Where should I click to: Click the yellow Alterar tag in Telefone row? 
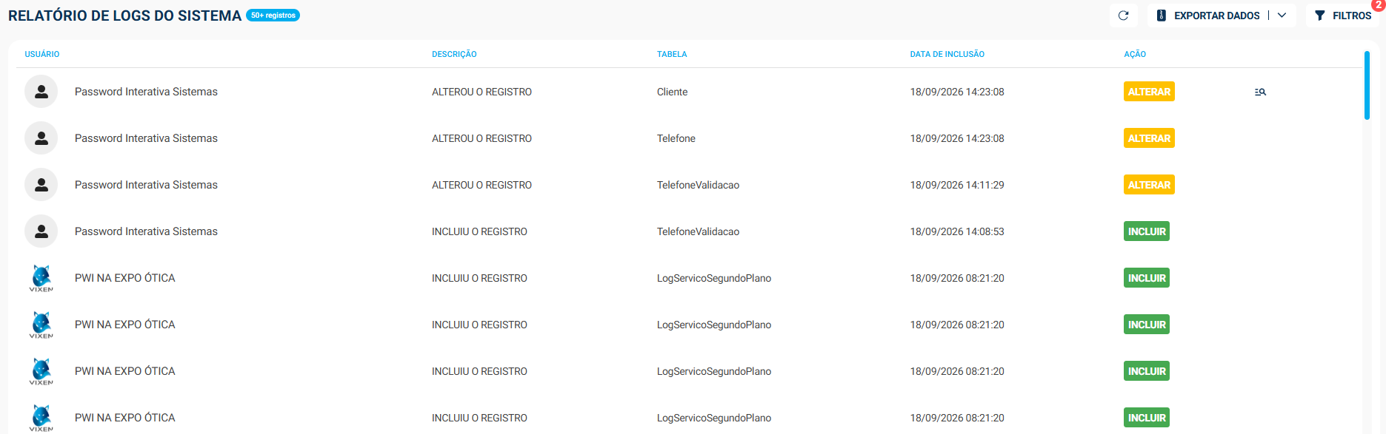point(1149,138)
